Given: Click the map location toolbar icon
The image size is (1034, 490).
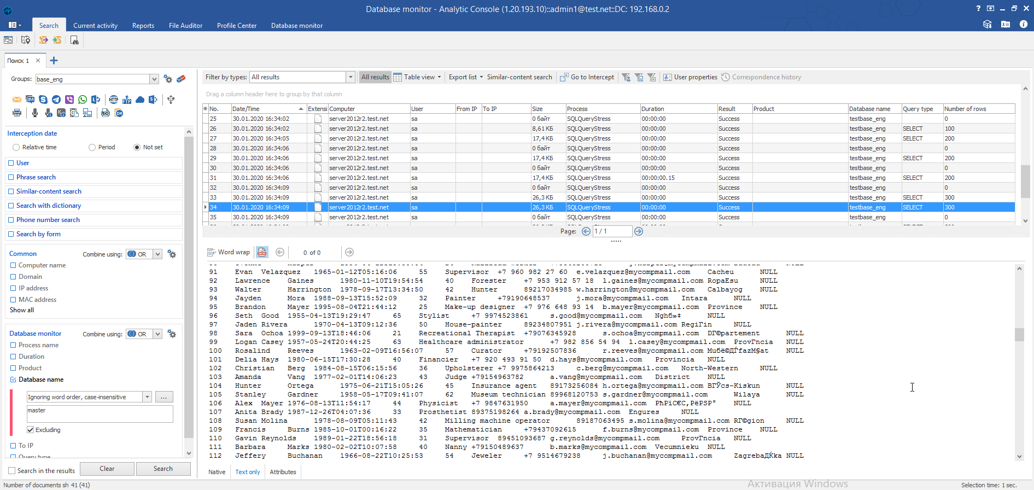Looking at the screenshot, I should pos(26,40).
